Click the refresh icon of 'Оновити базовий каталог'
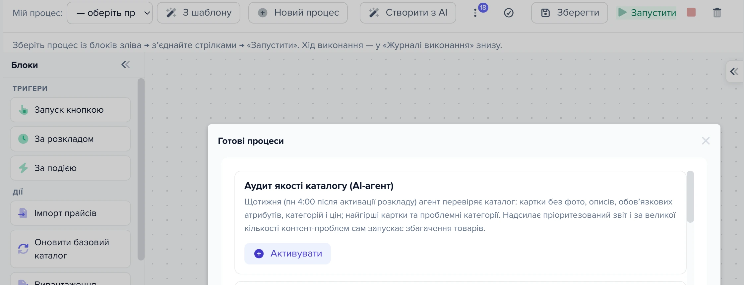This screenshot has height=285, width=744. (23, 249)
